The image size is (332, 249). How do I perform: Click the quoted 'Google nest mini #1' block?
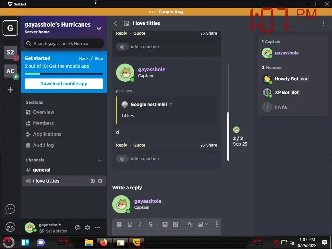click(167, 110)
